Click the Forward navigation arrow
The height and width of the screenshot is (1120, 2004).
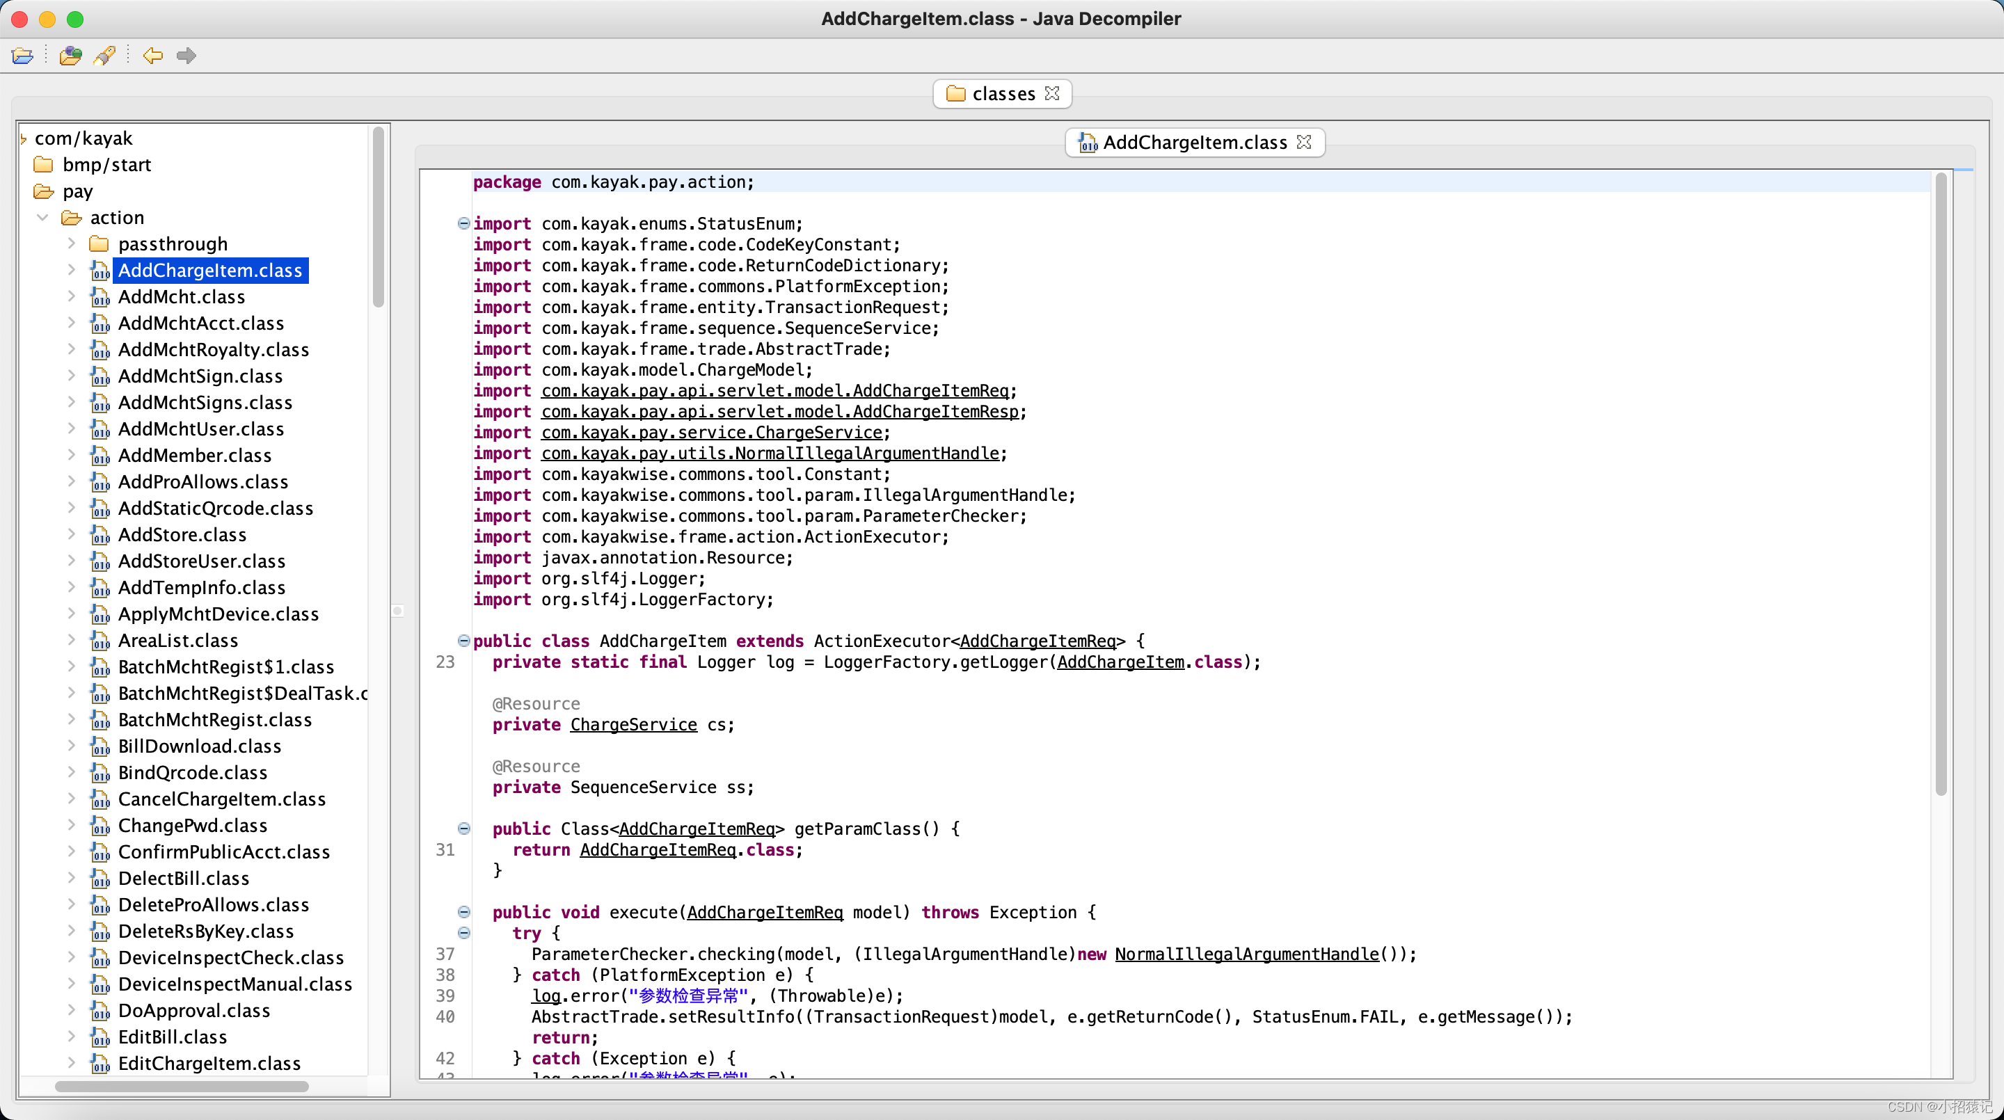pos(186,55)
